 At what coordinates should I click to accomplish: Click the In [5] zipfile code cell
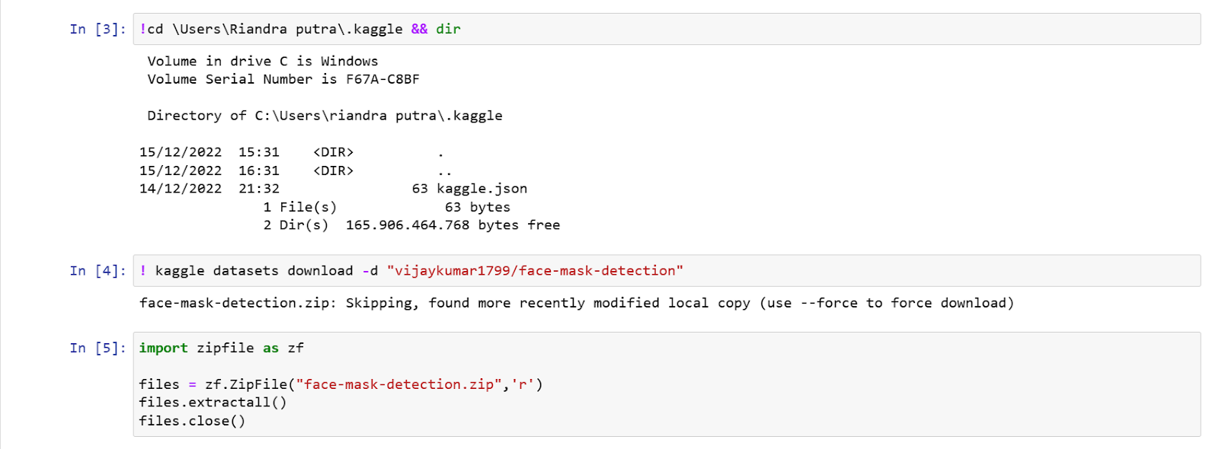point(667,384)
